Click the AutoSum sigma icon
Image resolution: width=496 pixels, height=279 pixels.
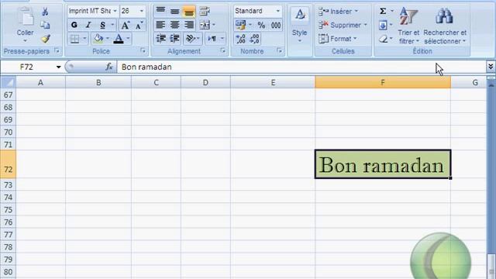tap(383, 11)
